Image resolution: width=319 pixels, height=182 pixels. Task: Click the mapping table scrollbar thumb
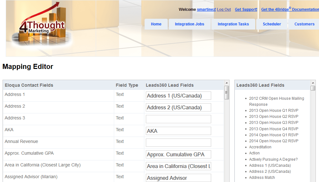coord(226,93)
